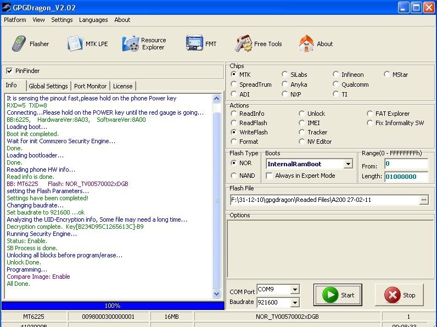This screenshot has width=437, height=327.
Task: Click the 16MB status bar cell
Action: (172, 317)
